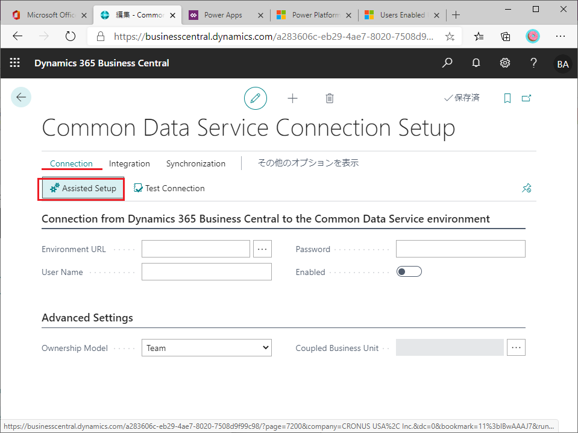Screen dimensions: 578x433
Task: Open a new browser tab
Action: tap(456, 15)
